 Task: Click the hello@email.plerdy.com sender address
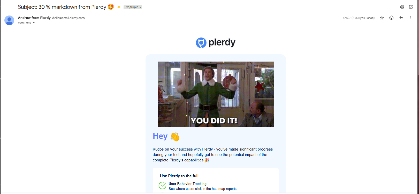click(68, 18)
